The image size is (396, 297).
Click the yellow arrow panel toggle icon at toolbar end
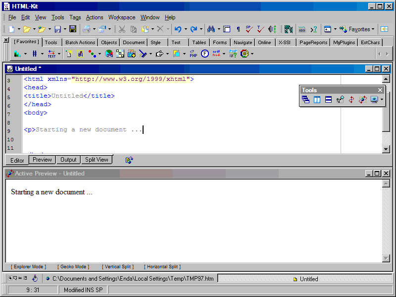[x=385, y=29]
